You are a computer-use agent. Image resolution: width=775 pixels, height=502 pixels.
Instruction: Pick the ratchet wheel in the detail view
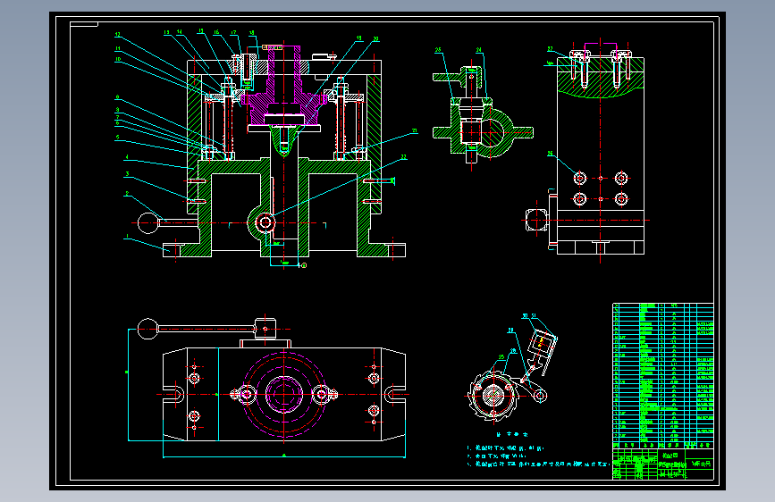tap(493, 396)
